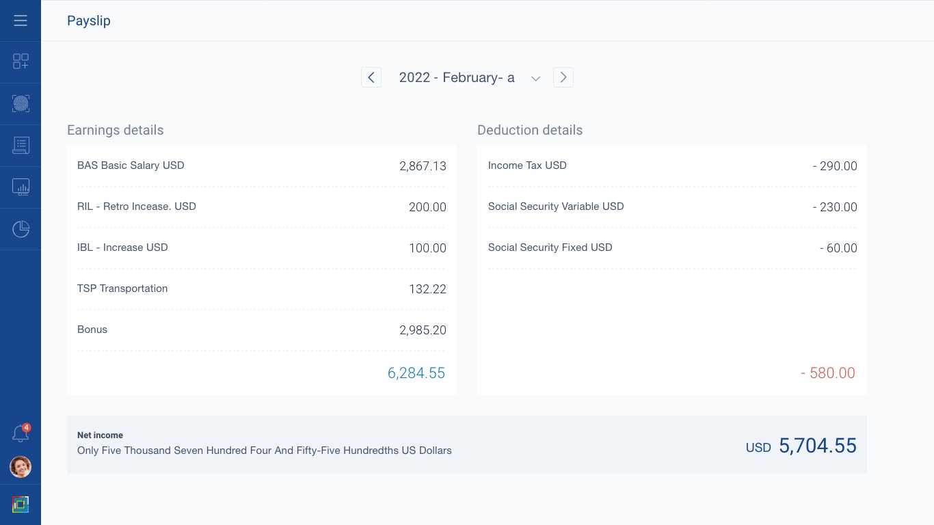Expand the 2022 - February- a period dropdown
This screenshot has width=934, height=525.
(x=536, y=78)
